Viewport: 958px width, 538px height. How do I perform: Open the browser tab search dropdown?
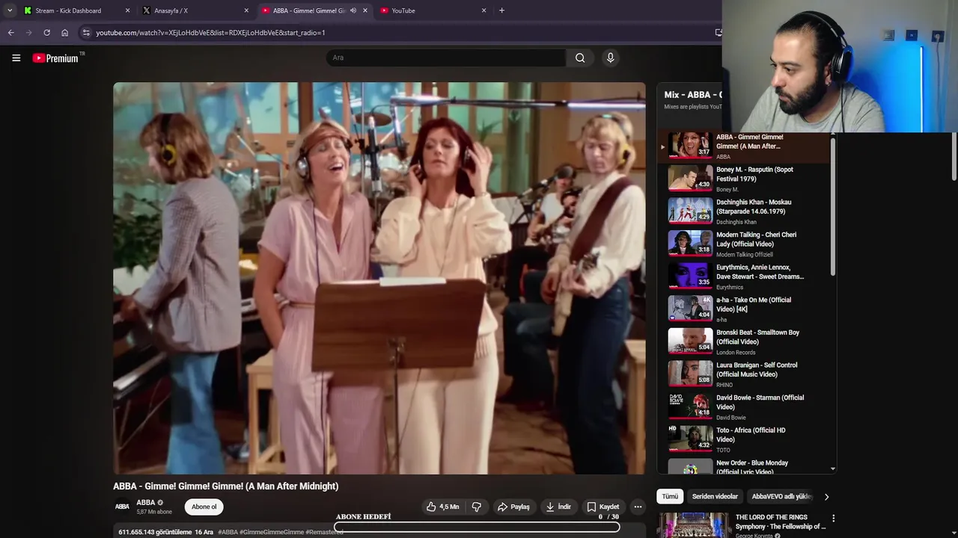point(9,10)
